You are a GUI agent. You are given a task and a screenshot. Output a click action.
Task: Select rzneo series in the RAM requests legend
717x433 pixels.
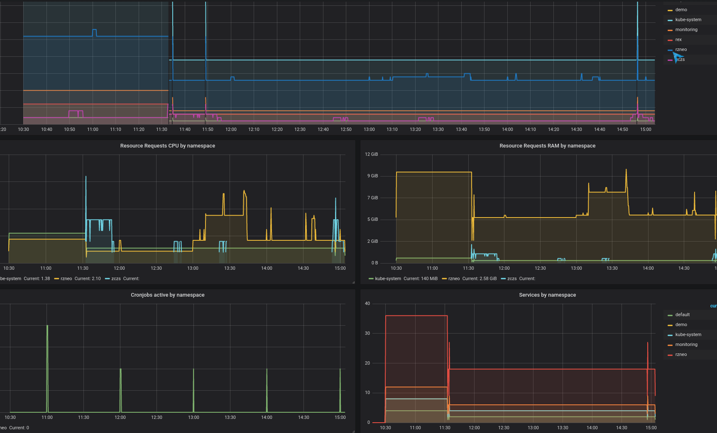point(454,279)
